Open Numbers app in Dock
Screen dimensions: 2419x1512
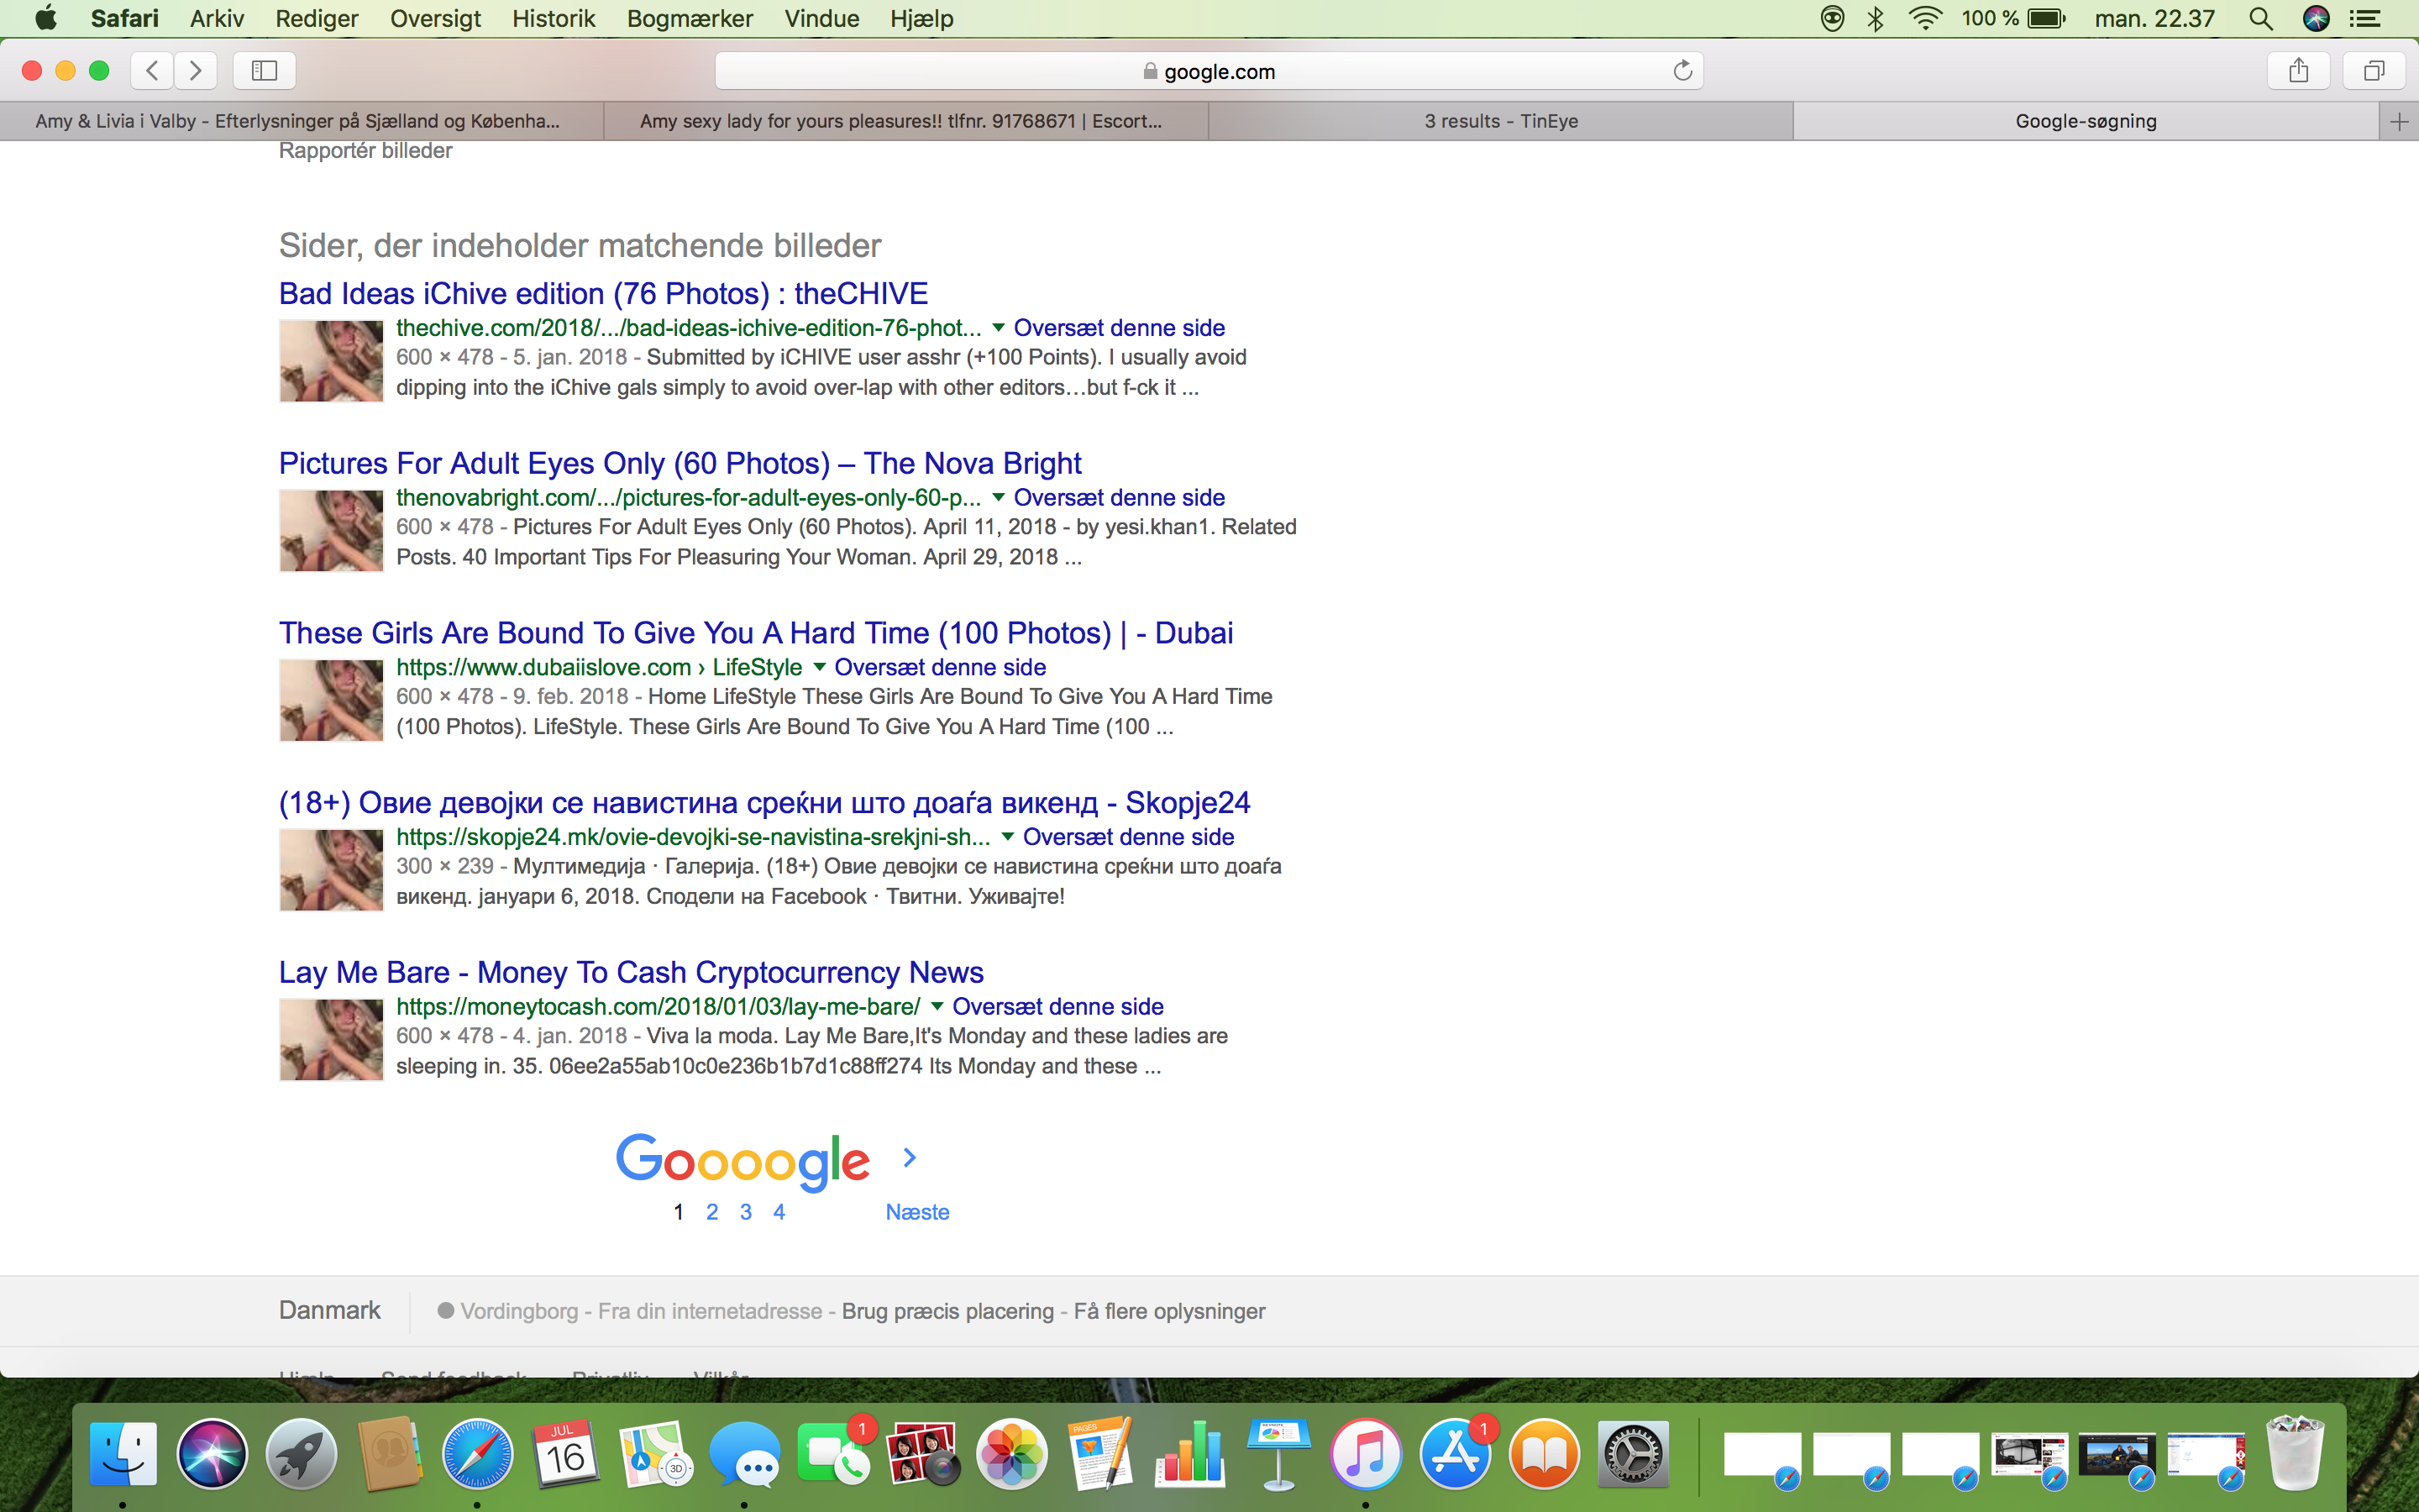[x=1189, y=1453]
